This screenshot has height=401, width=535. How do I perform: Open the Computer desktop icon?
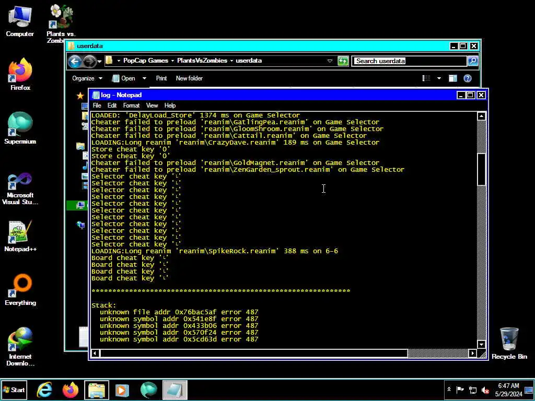20,21
